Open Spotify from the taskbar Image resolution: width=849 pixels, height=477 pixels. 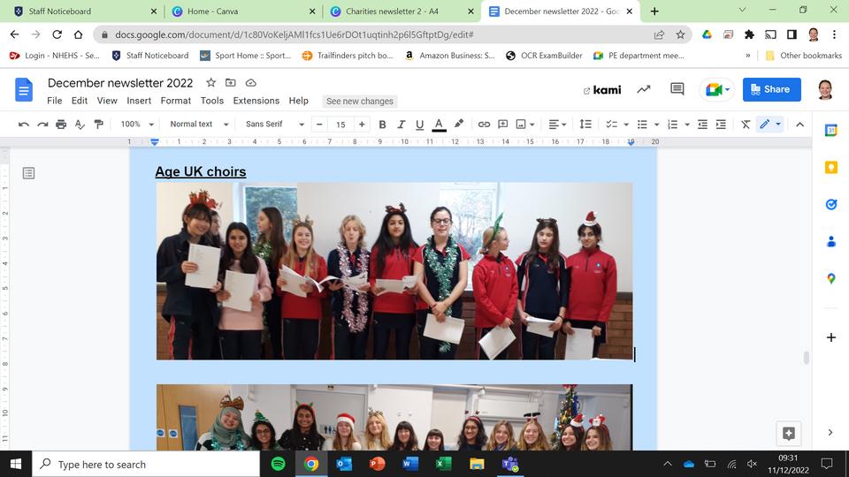[278, 464]
